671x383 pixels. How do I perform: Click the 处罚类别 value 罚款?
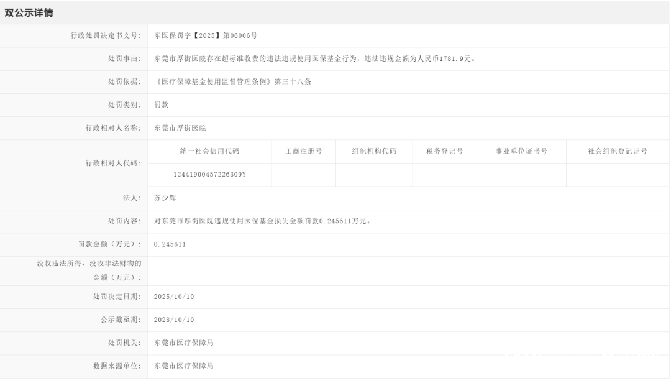161,105
